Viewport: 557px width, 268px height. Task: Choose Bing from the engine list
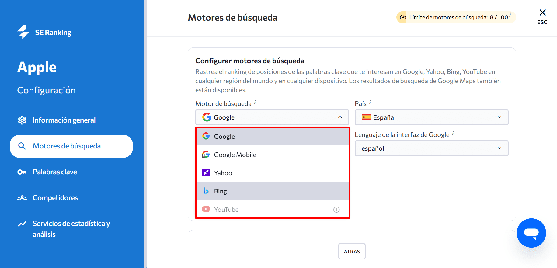(273, 191)
